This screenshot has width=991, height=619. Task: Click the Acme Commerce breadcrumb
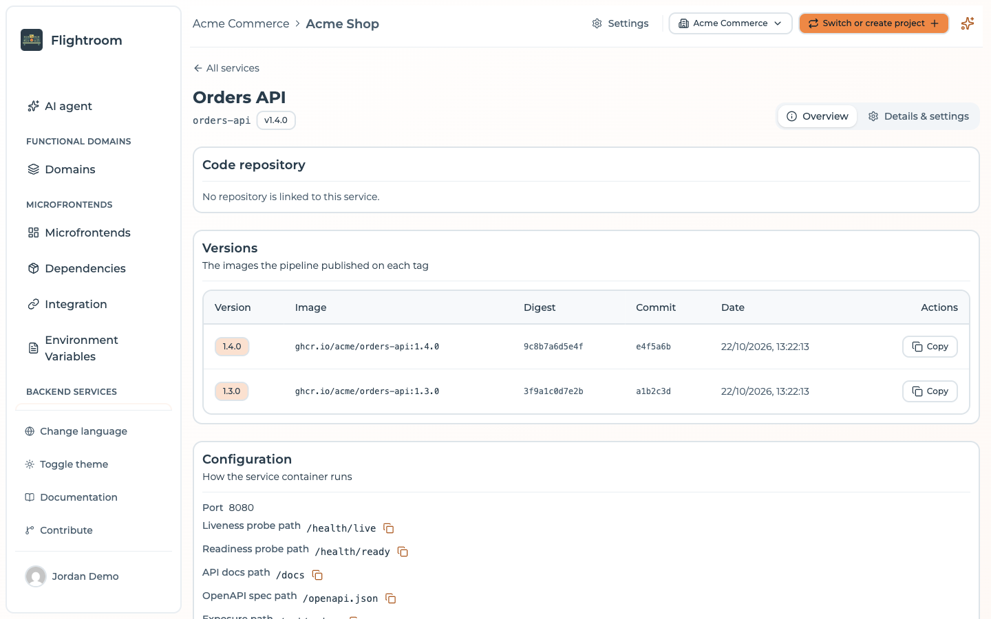[241, 23]
